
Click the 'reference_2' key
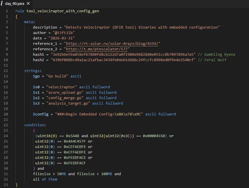45,49
